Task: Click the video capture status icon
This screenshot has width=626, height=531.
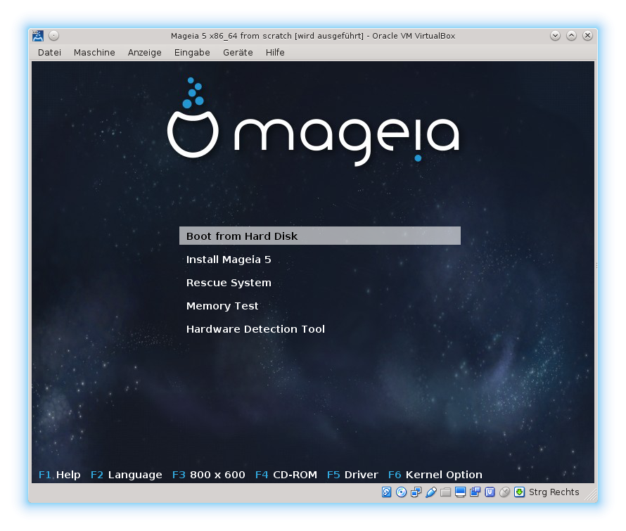Action: pos(475,492)
